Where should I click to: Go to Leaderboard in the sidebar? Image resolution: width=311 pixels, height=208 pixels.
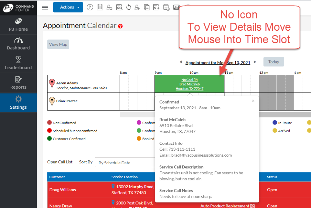18,63
